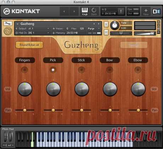Screen dimensions: 163x149
Task: Move the Bow Pan slider
Action: coord(110,110)
